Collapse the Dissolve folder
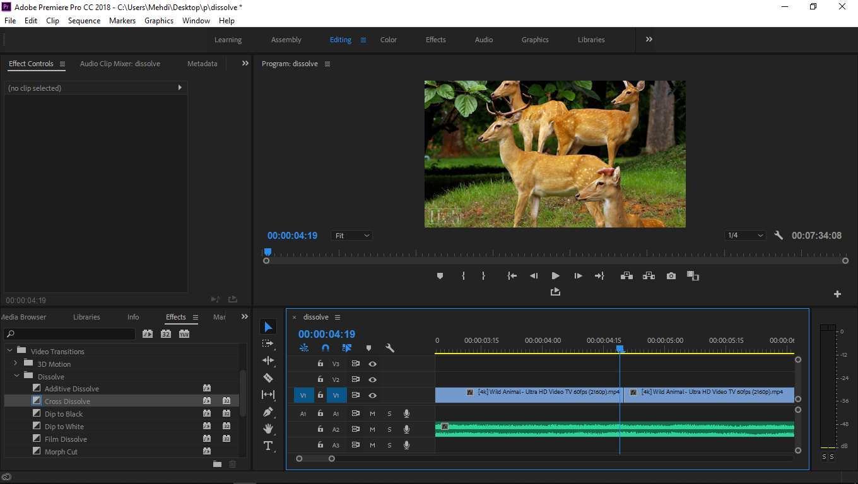The width and height of the screenshot is (858, 484). pyautogui.click(x=17, y=376)
